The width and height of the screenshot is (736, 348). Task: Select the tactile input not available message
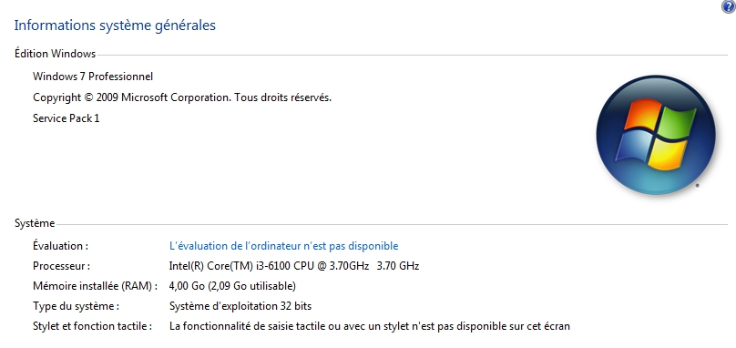[370, 326]
